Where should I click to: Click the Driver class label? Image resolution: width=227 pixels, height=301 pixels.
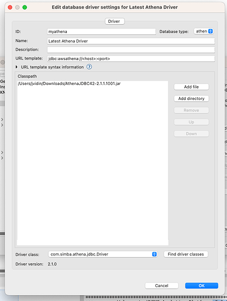click(27, 255)
